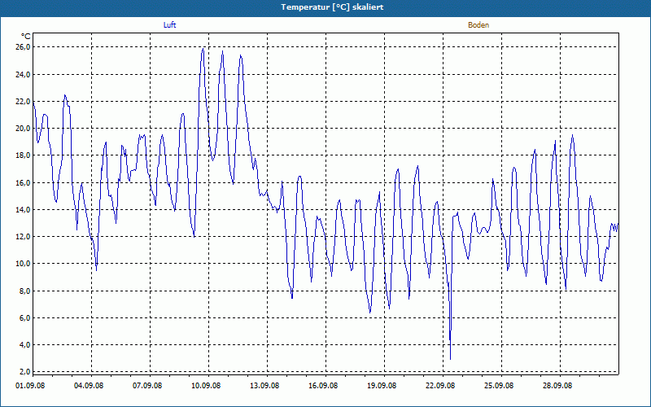This screenshot has height=407, width=651.
Task: Click the 25.09.08 date label
Action: pyautogui.click(x=499, y=385)
